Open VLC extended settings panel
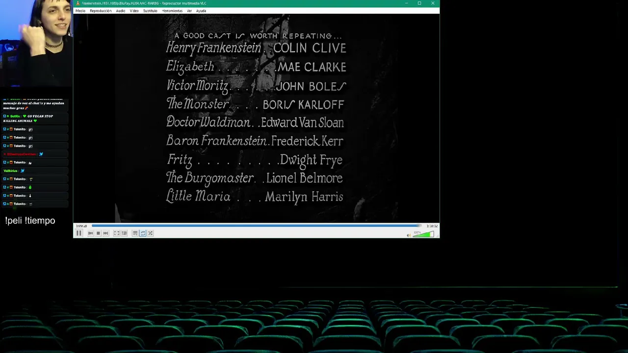628x353 pixels. 124,233
